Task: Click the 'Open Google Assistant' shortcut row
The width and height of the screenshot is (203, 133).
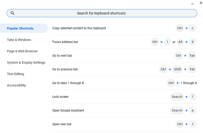Action: [68, 111]
